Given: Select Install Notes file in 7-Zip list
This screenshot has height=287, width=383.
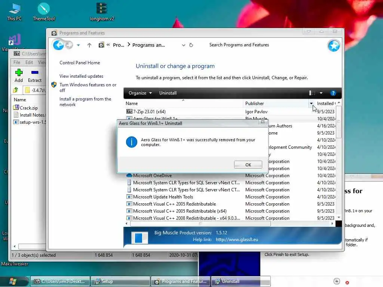Looking at the screenshot, I should point(29,115).
